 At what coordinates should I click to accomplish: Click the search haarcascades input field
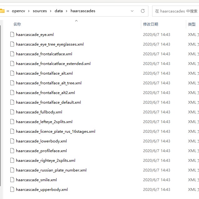(x=176, y=11)
